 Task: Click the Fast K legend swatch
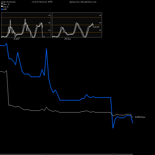[x=2, y=6]
